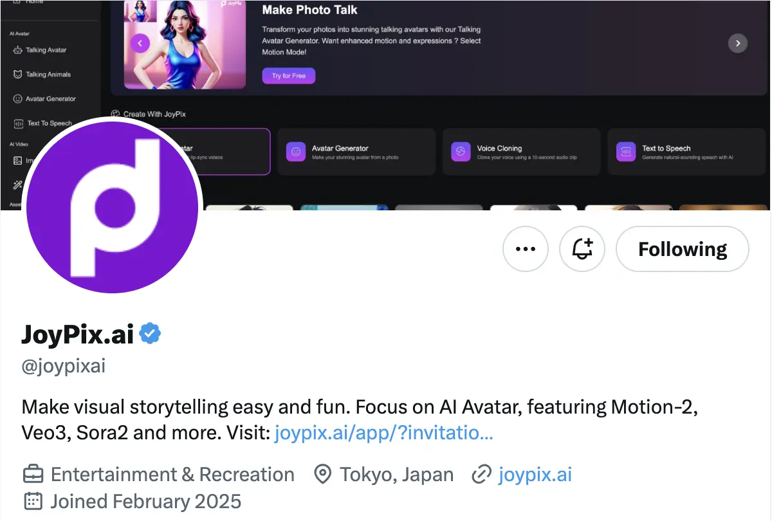Image resolution: width=772 pixels, height=521 pixels.
Task: Click the Following button
Action: tap(682, 249)
